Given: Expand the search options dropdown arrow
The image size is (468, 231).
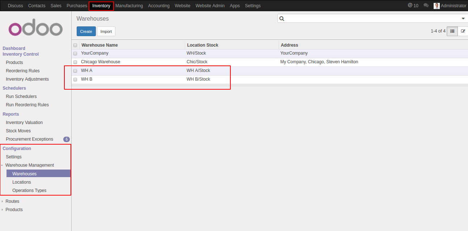Looking at the screenshot, I should [x=463, y=18].
